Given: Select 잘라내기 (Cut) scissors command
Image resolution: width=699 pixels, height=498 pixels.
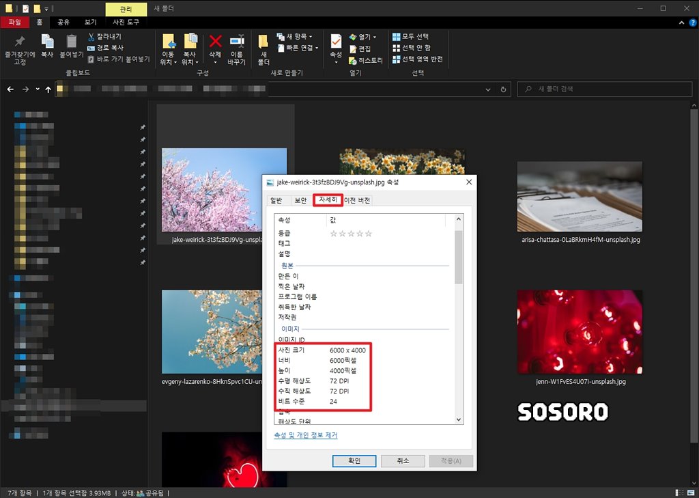Looking at the screenshot, I should pos(104,37).
